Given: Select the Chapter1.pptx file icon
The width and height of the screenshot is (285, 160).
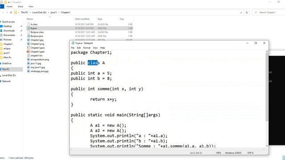Looking at the screenshot, I should pos(28,52).
